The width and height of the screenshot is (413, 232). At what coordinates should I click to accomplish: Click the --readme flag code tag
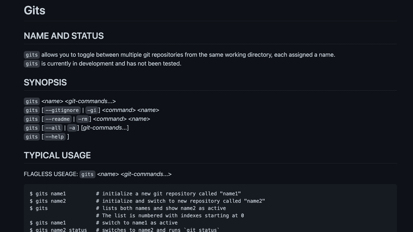click(x=57, y=119)
